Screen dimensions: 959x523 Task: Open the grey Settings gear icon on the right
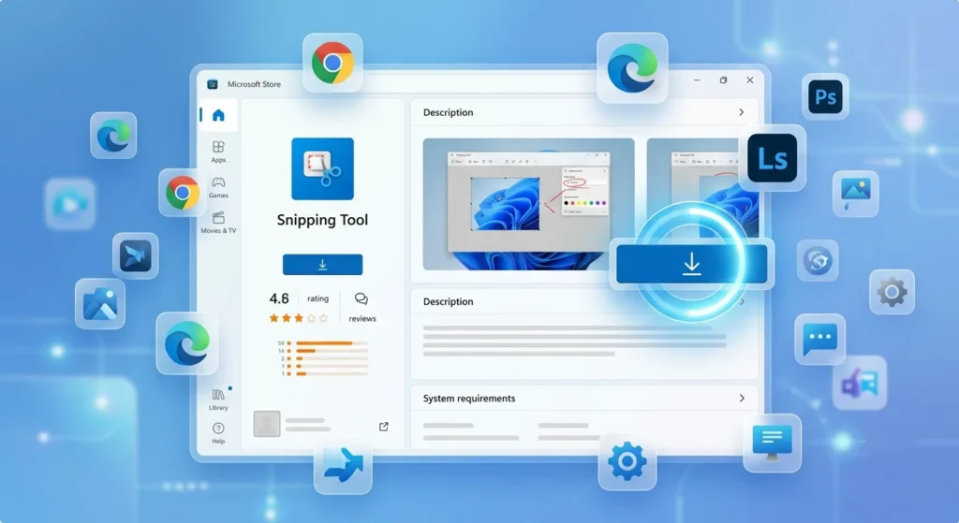(x=893, y=292)
